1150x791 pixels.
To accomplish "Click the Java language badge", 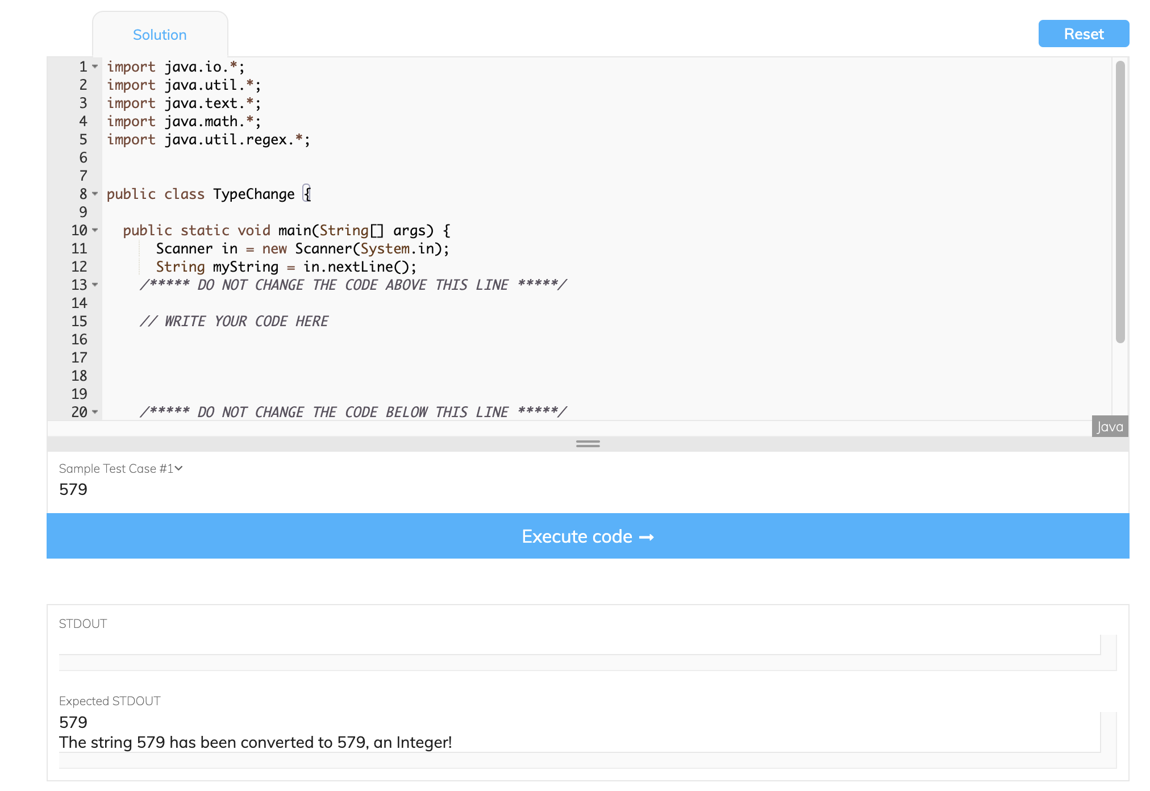I will (x=1109, y=427).
